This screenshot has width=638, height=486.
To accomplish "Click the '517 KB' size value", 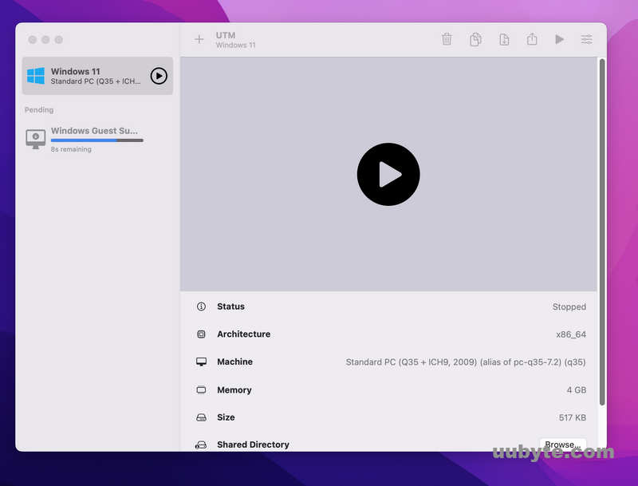I will [572, 417].
